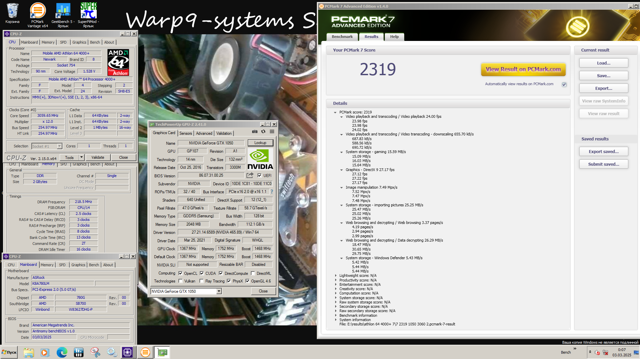Toggle DirectCompute checkbox
Image resolution: width=640 pixels, height=359 pixels.
tap(221, 273)
